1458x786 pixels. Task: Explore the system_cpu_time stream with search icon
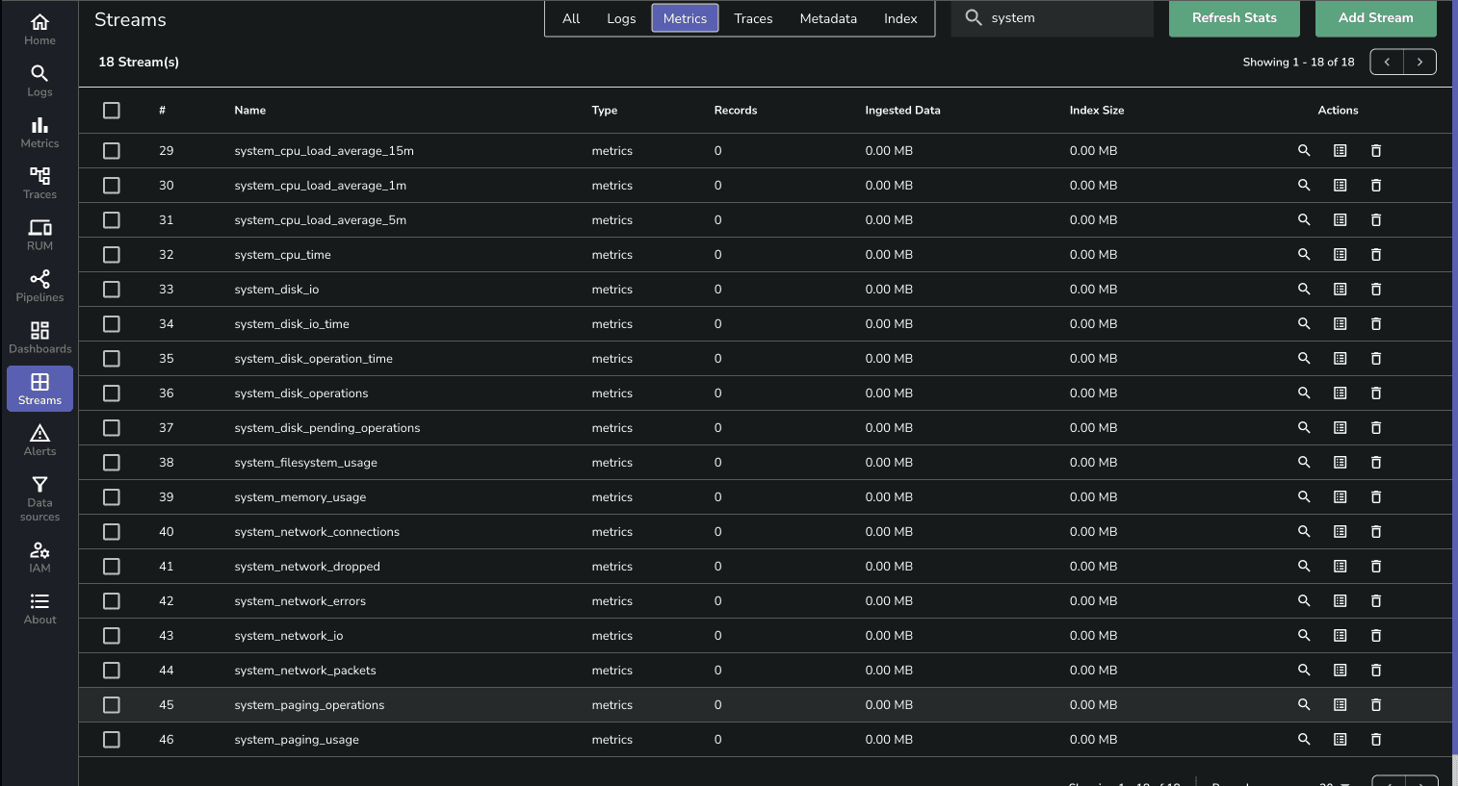(1304, 255)
